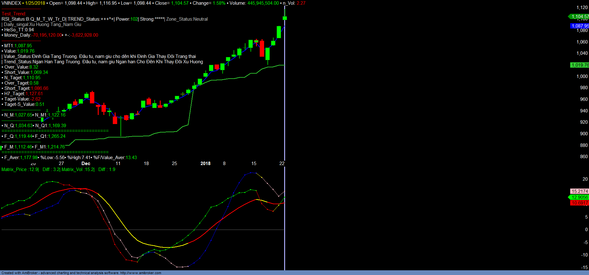Click the 1,120 price axis tick

pos(582,8)
